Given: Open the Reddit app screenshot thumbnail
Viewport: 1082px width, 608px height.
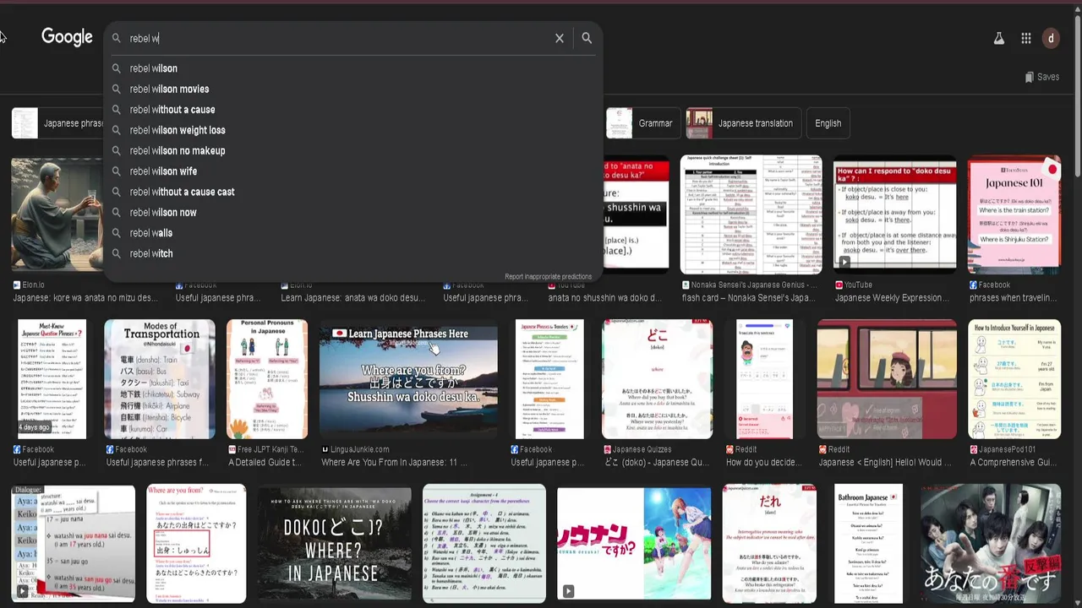Looking at the screenshot, I should click(764, 379).
